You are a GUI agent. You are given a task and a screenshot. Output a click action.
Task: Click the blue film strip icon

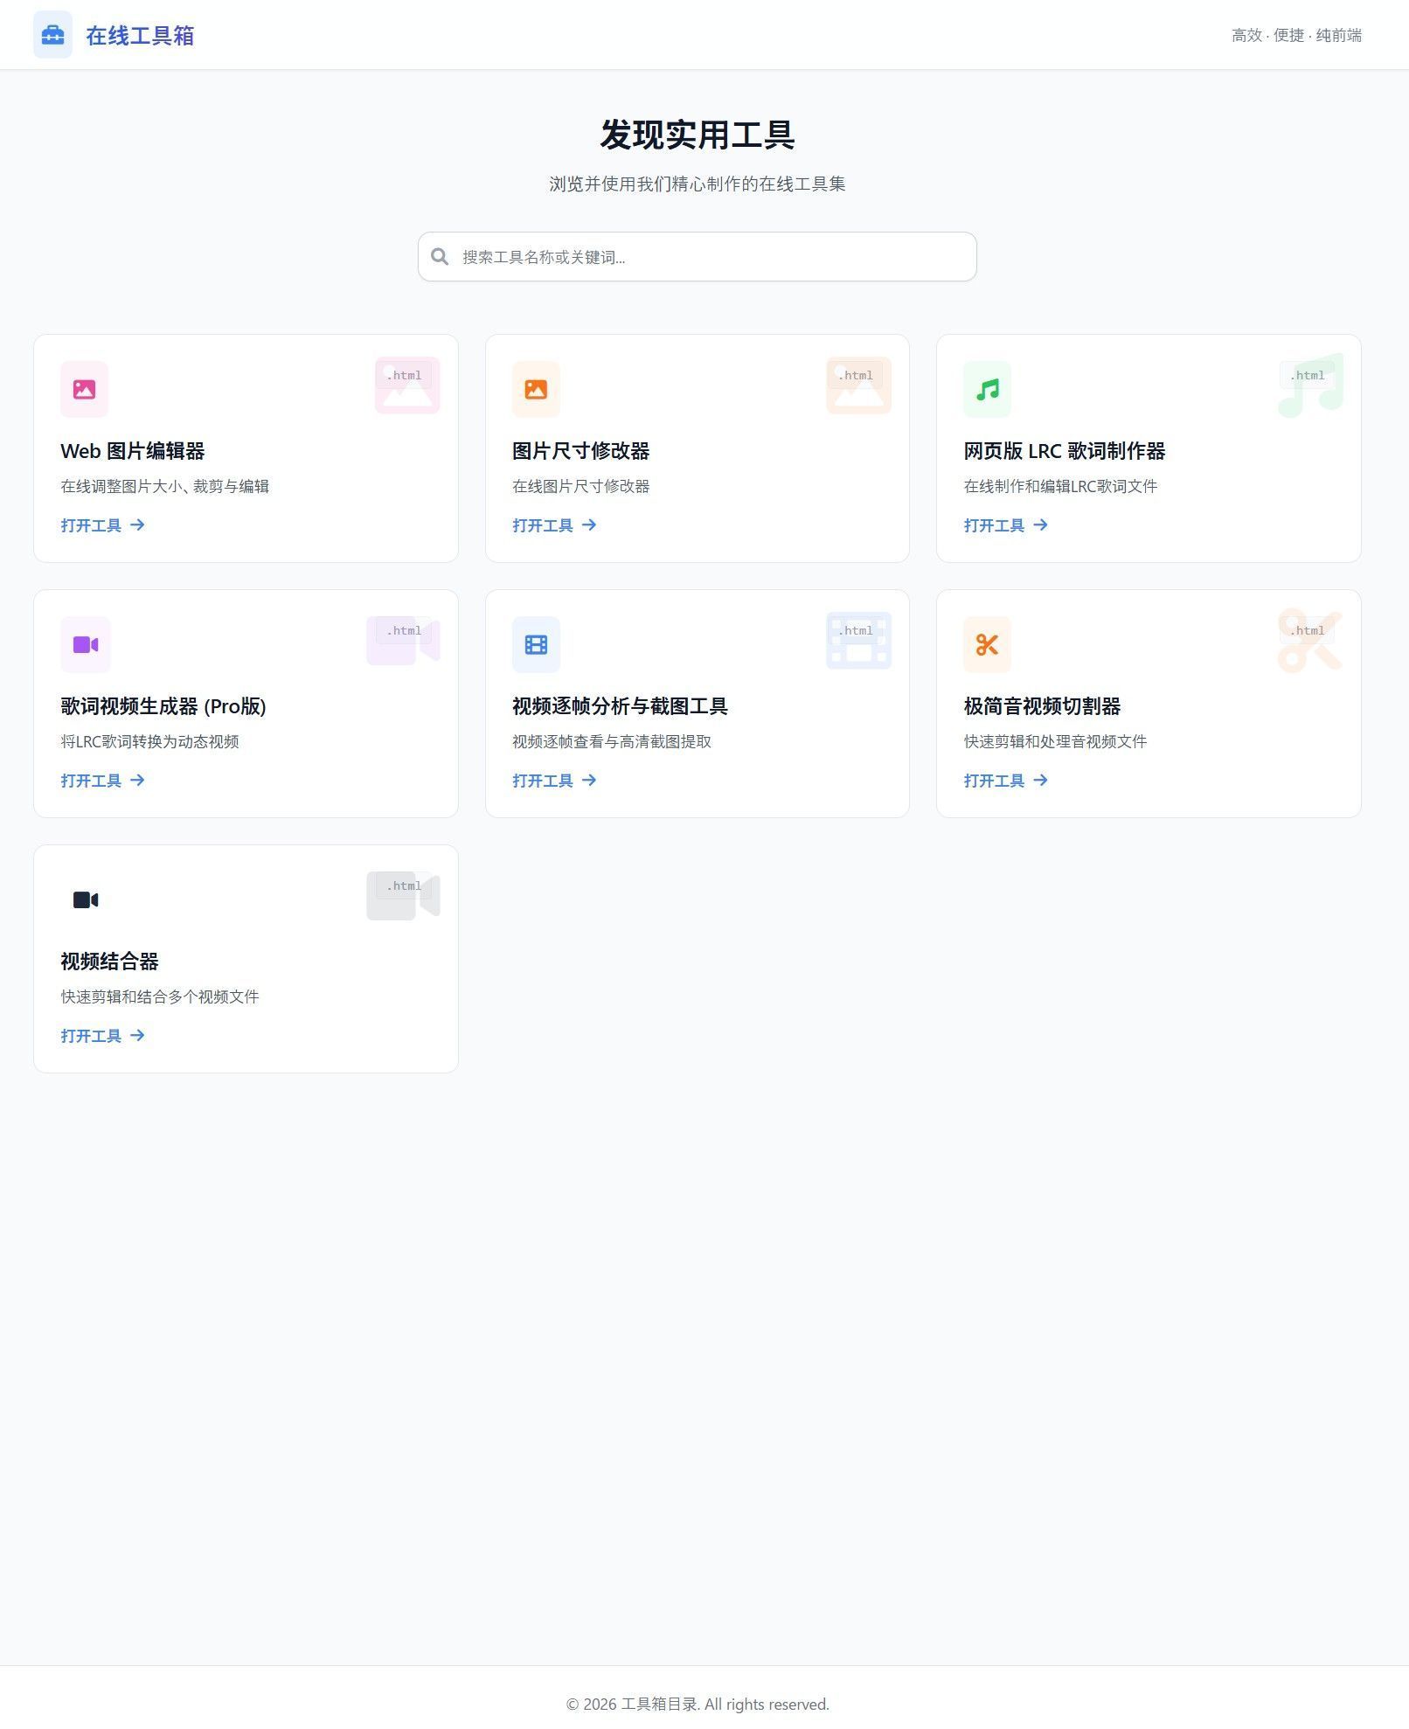(536, 644)
